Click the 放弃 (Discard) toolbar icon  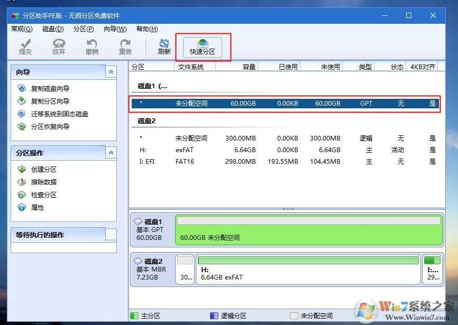(x=58, y=47)
